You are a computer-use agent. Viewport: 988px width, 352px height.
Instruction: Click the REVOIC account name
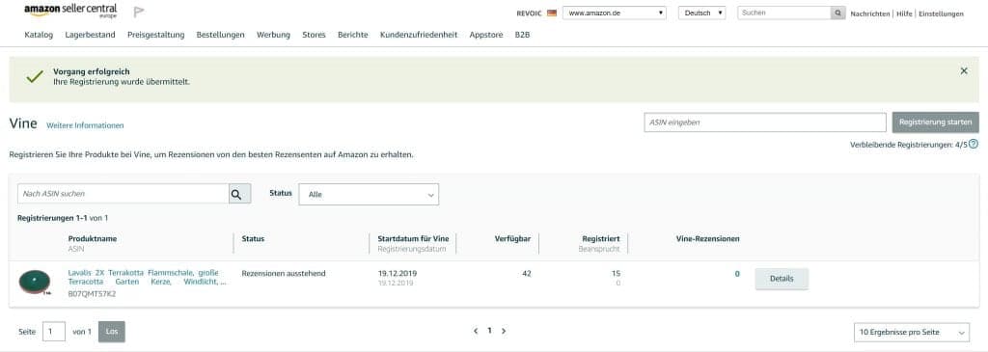coord(530,14)
